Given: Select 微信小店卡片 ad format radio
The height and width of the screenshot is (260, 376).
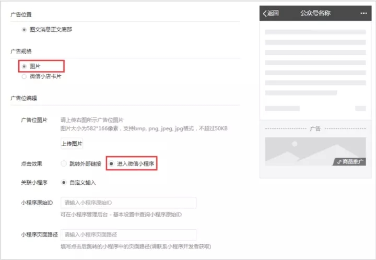Looking at the screenshot, I should pyautogui.click(x=24, y=76).
